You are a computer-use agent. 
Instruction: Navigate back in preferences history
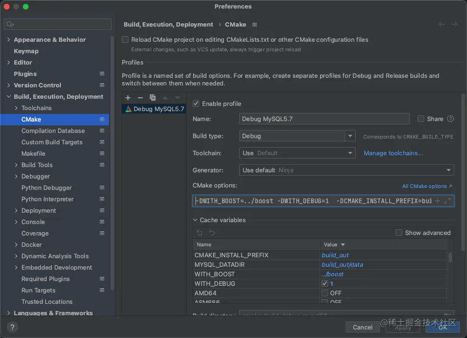coord(441,24)
